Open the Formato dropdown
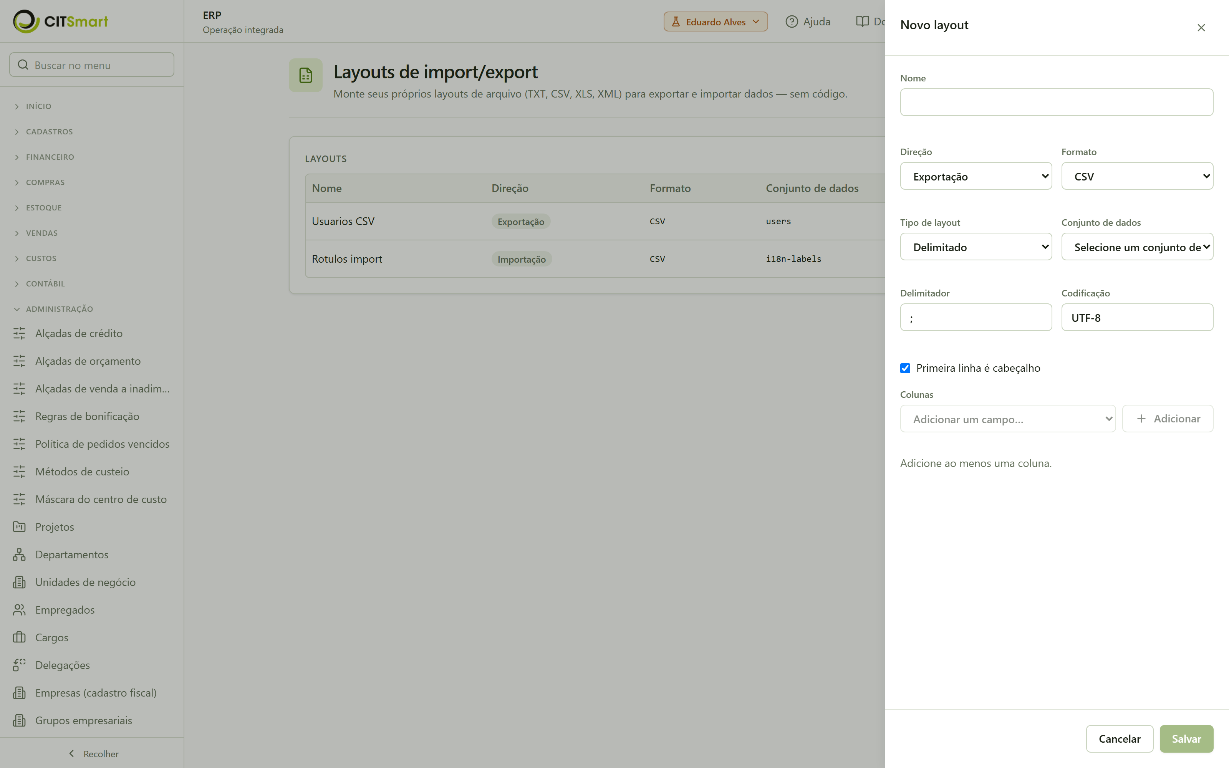 (1137, 176)
